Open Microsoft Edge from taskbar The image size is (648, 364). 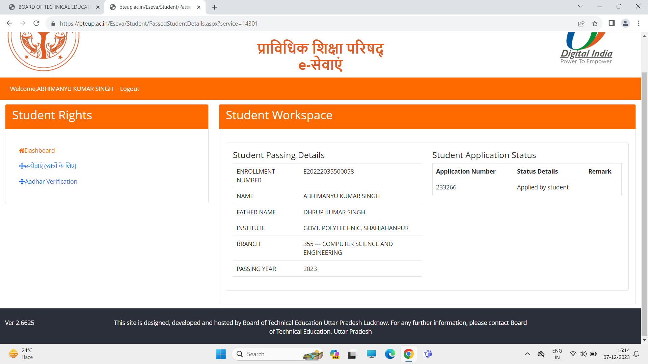point(390,354)
